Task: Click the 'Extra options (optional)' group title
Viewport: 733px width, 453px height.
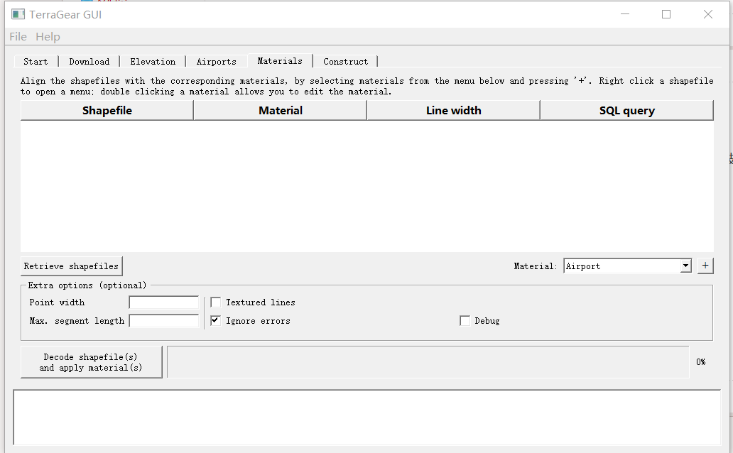Action: point(87,285)
